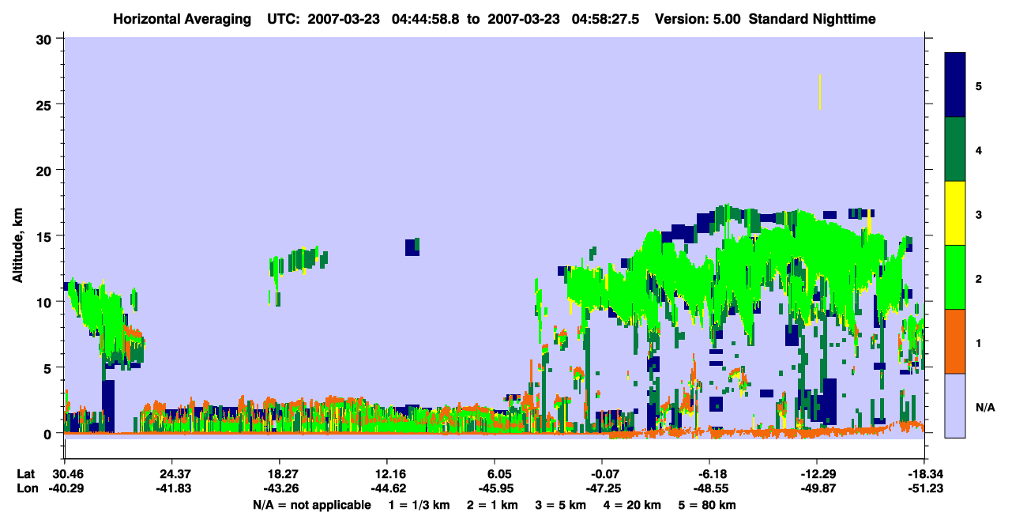Click legend entry '1 = 1/3 km'
This screenshot has height=527, width=1027.
pos(418,505)
